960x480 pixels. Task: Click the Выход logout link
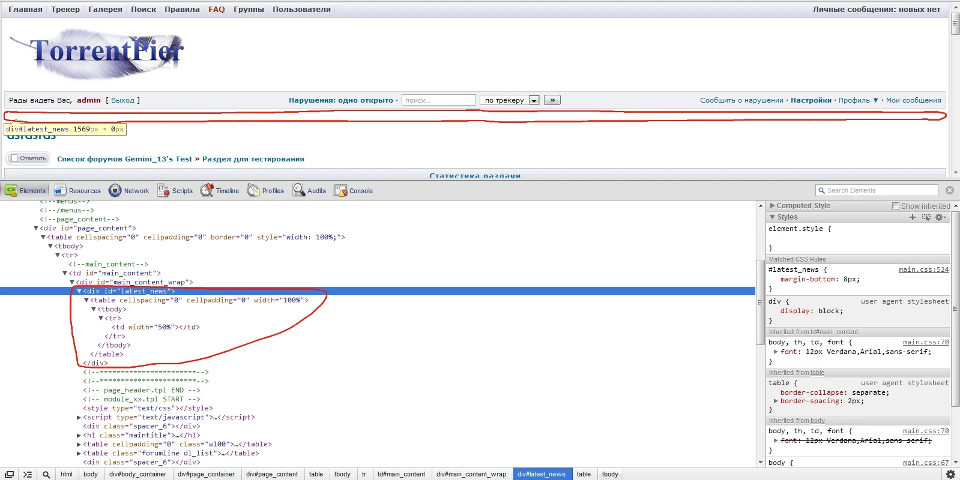tap(123, 100)
